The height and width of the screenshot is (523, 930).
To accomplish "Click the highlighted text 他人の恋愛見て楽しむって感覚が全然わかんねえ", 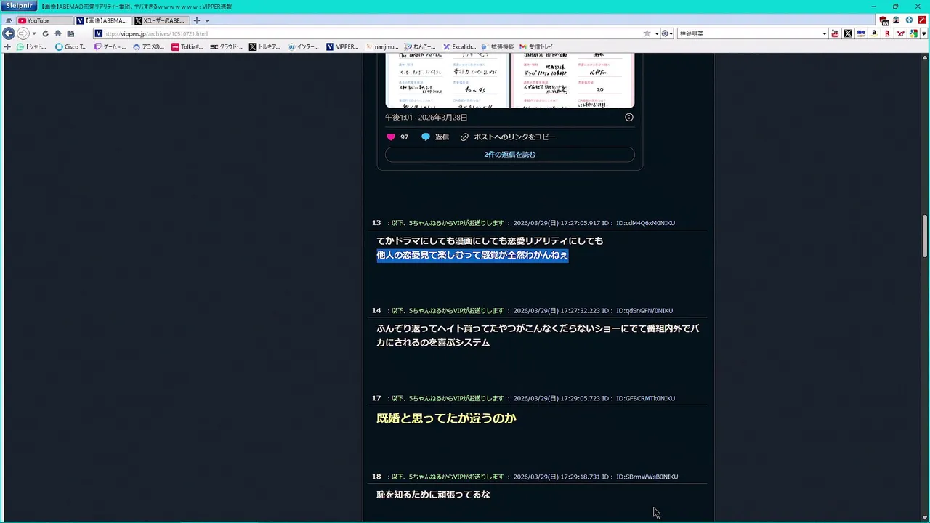I will 472,255.
